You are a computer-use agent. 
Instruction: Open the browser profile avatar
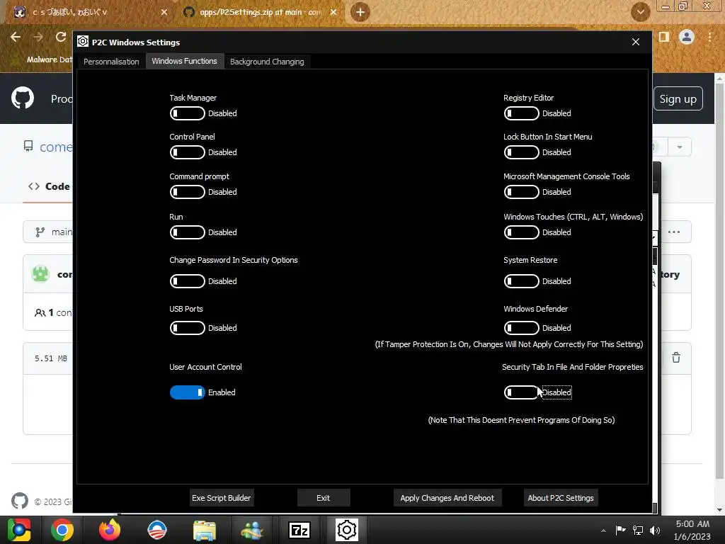(x=687, y=37)
